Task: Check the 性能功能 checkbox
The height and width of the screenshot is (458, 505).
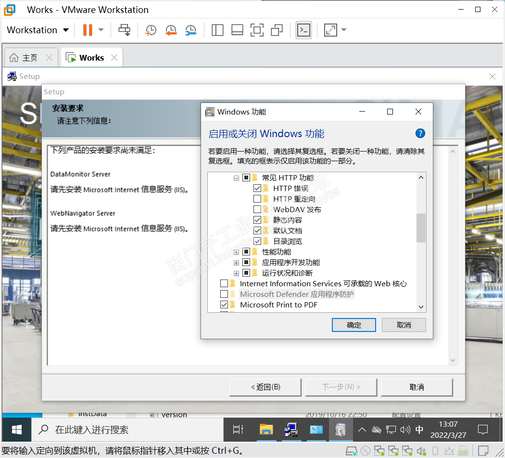Action: 246,252
